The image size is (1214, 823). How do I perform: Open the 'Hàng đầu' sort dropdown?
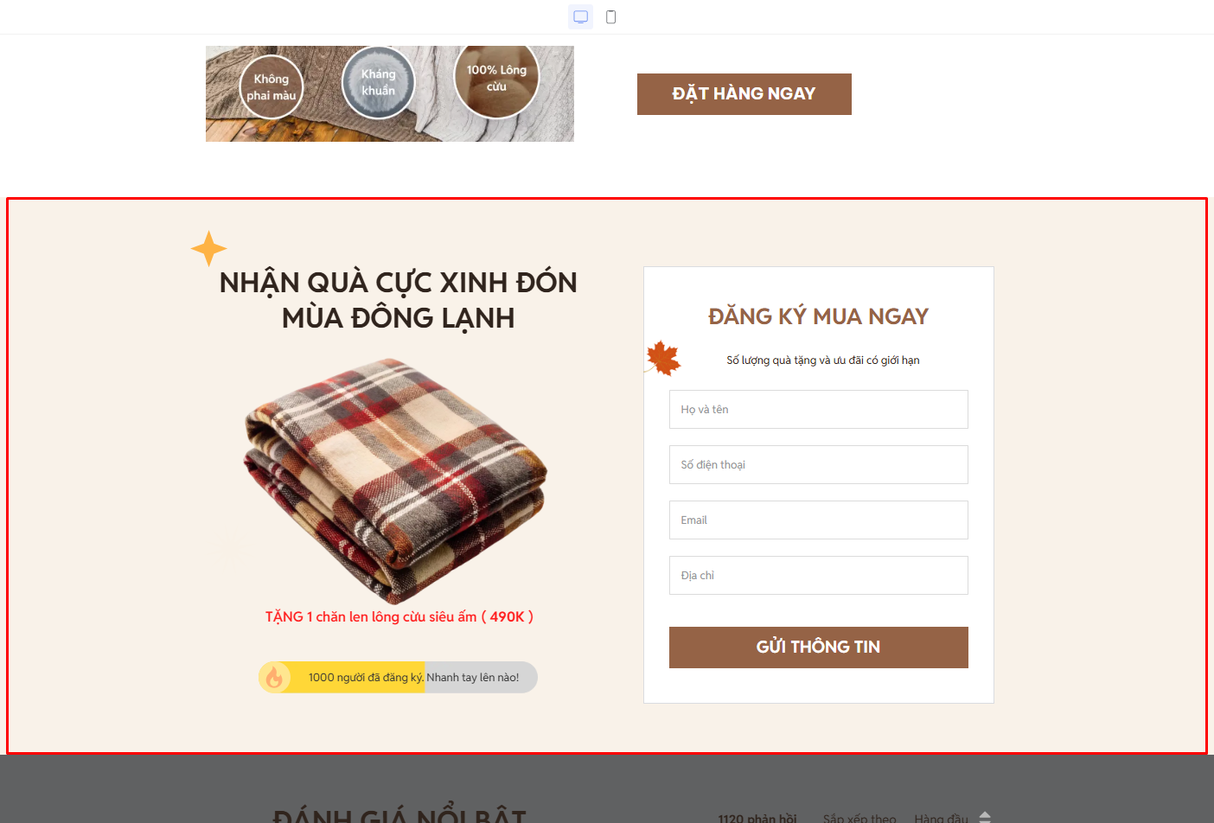click(x=952, y=818)
